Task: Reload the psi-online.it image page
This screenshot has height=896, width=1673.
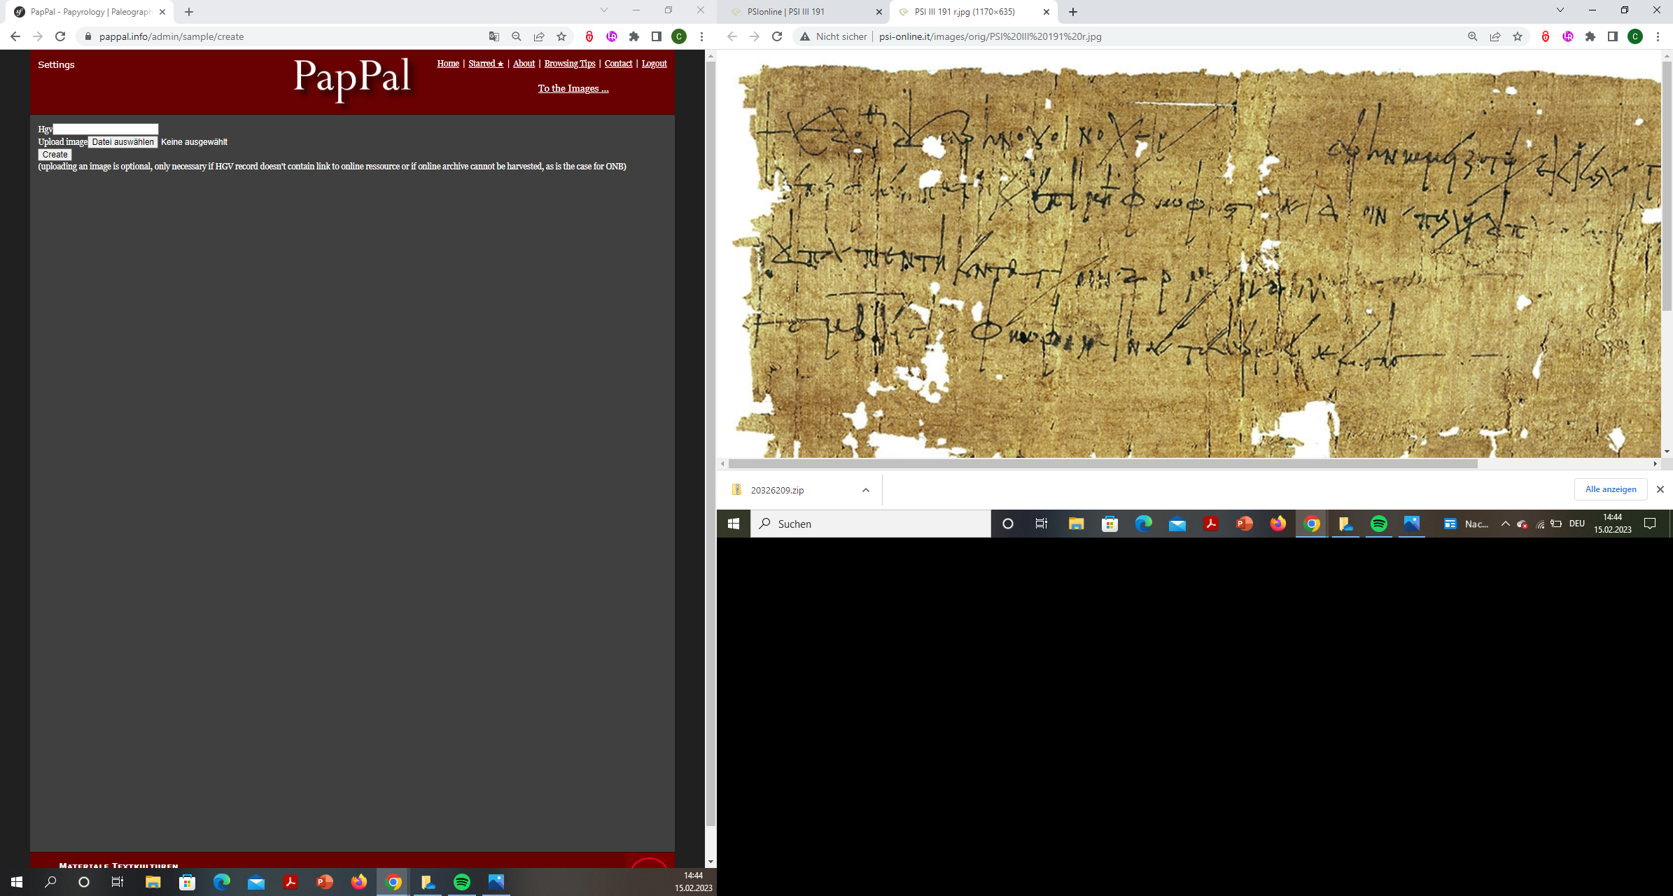Action: (777, 36)
